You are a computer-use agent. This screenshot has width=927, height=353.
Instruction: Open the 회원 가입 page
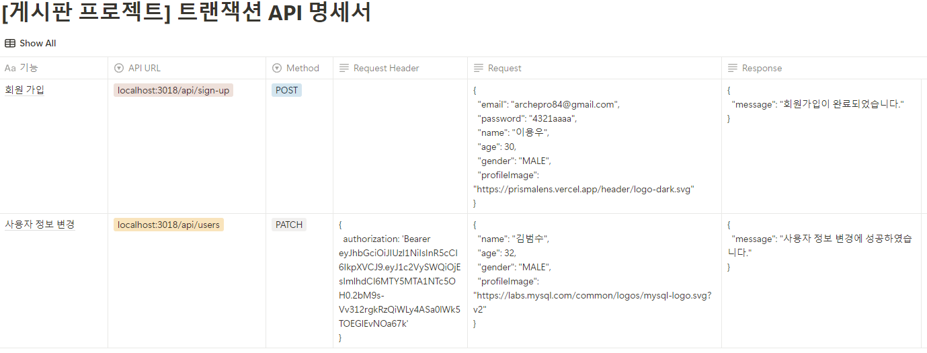pyautogui.click(x=24, y=90)
